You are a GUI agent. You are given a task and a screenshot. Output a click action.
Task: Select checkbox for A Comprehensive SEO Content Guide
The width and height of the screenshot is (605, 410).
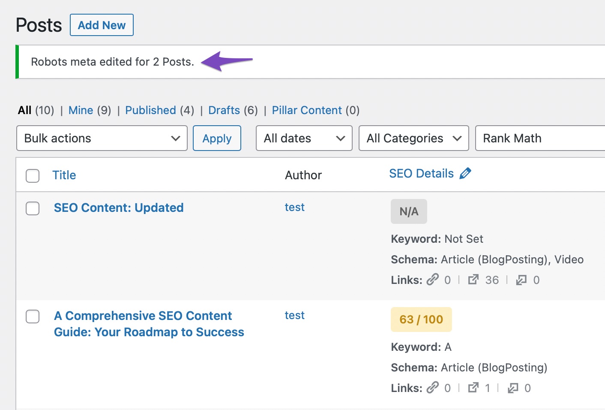[33, 317]
